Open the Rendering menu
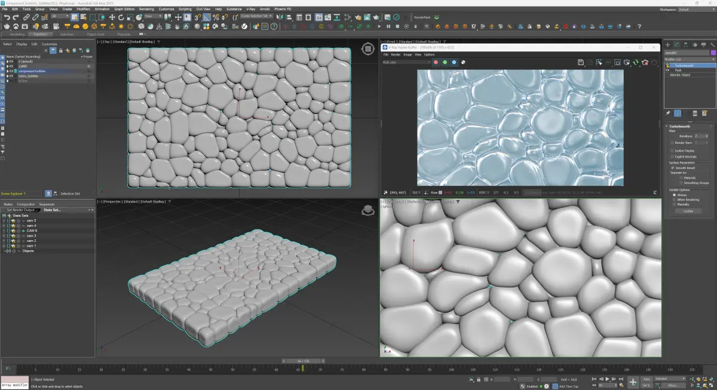 [146, 10]
